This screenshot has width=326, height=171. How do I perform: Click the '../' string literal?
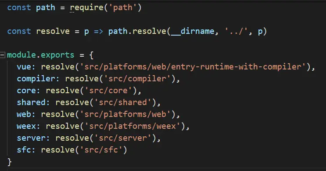point(236,32)
